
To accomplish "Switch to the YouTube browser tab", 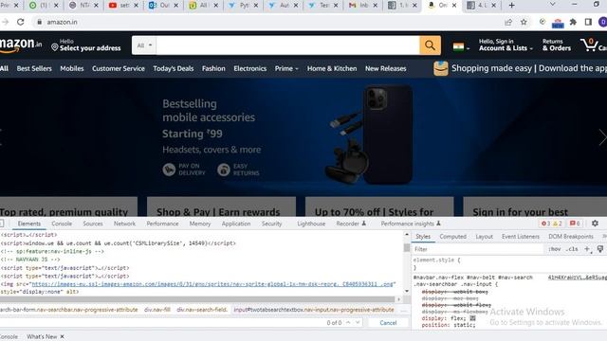I will coord(123,6).
